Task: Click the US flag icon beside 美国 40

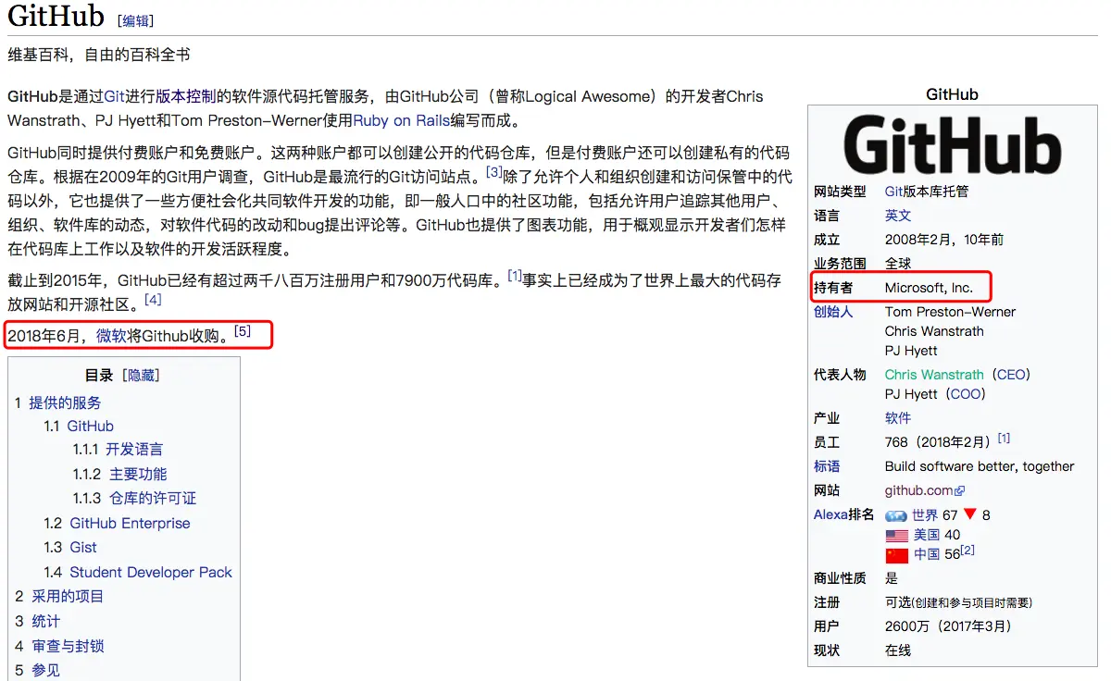Action: tap(895, 535)
